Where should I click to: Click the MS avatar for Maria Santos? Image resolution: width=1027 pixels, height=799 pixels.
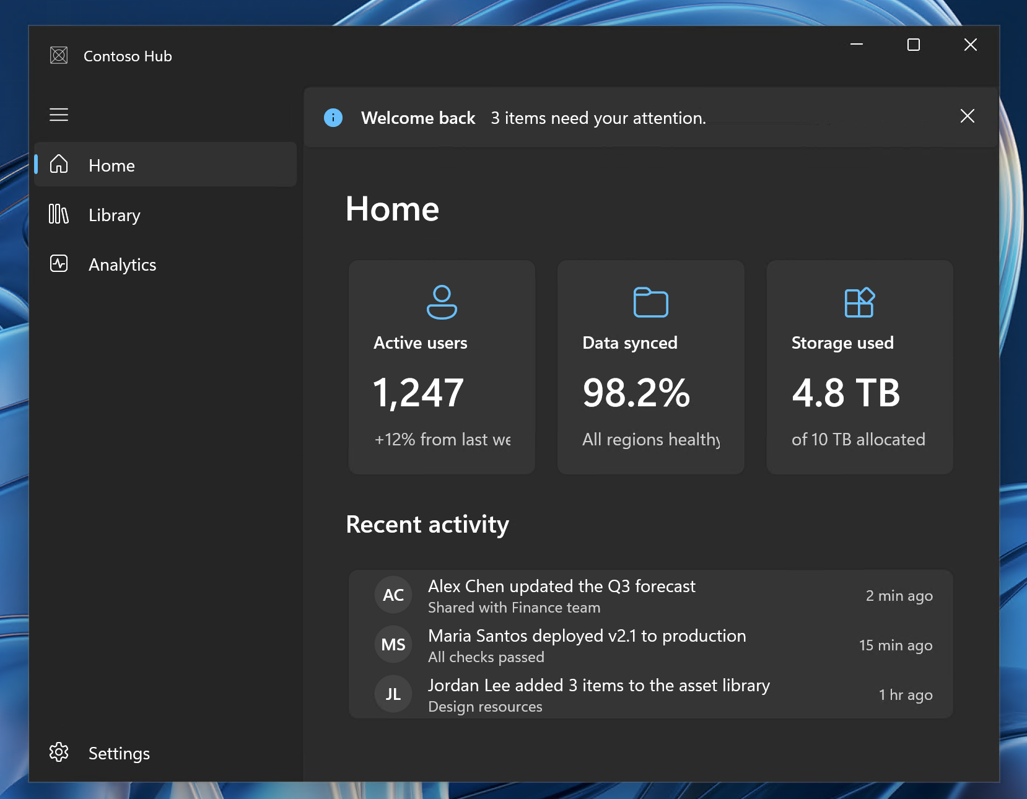(x=393, y=645)
